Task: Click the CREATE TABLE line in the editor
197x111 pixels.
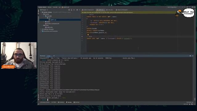Action: [x=102, y=17]
